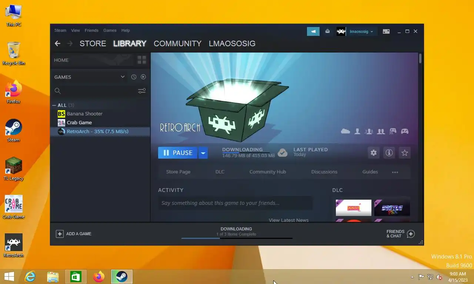This screenshot has height=284, width=474.
Task: Click the single-player feature icon
Action: click(357, 131)
